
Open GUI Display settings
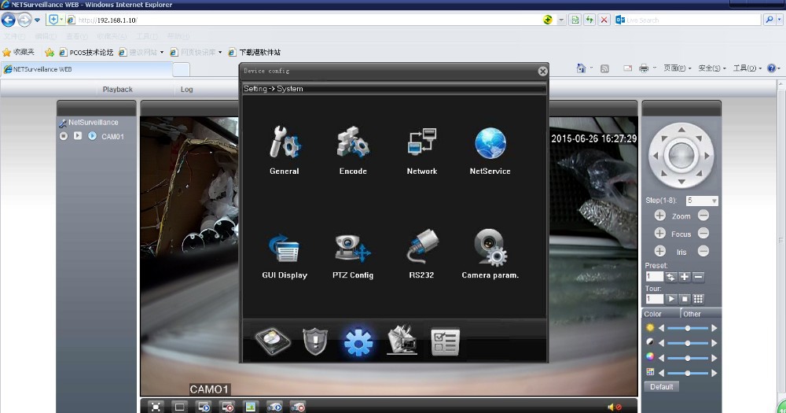tap(284, 249)
